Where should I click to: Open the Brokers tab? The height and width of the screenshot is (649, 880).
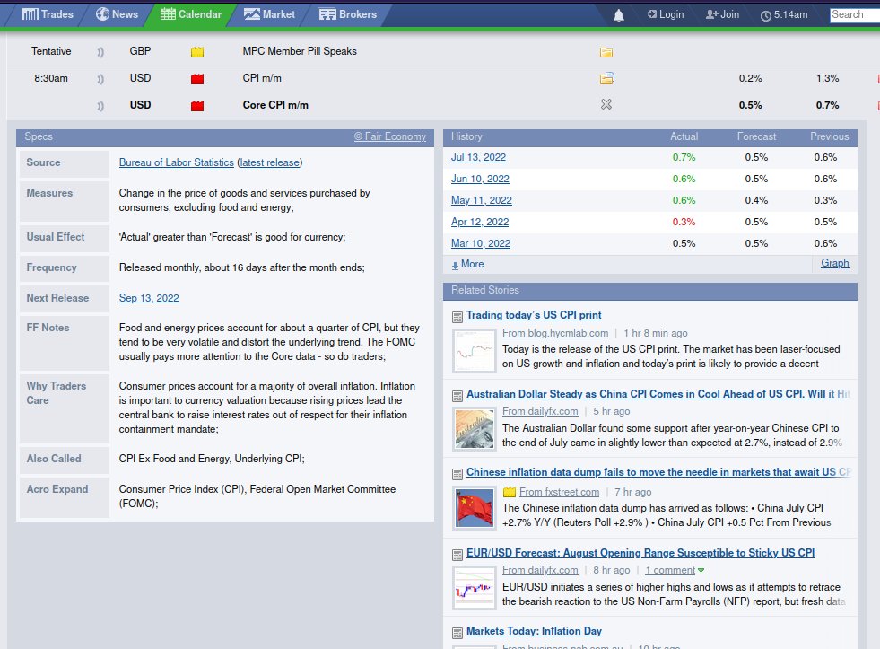347,14
